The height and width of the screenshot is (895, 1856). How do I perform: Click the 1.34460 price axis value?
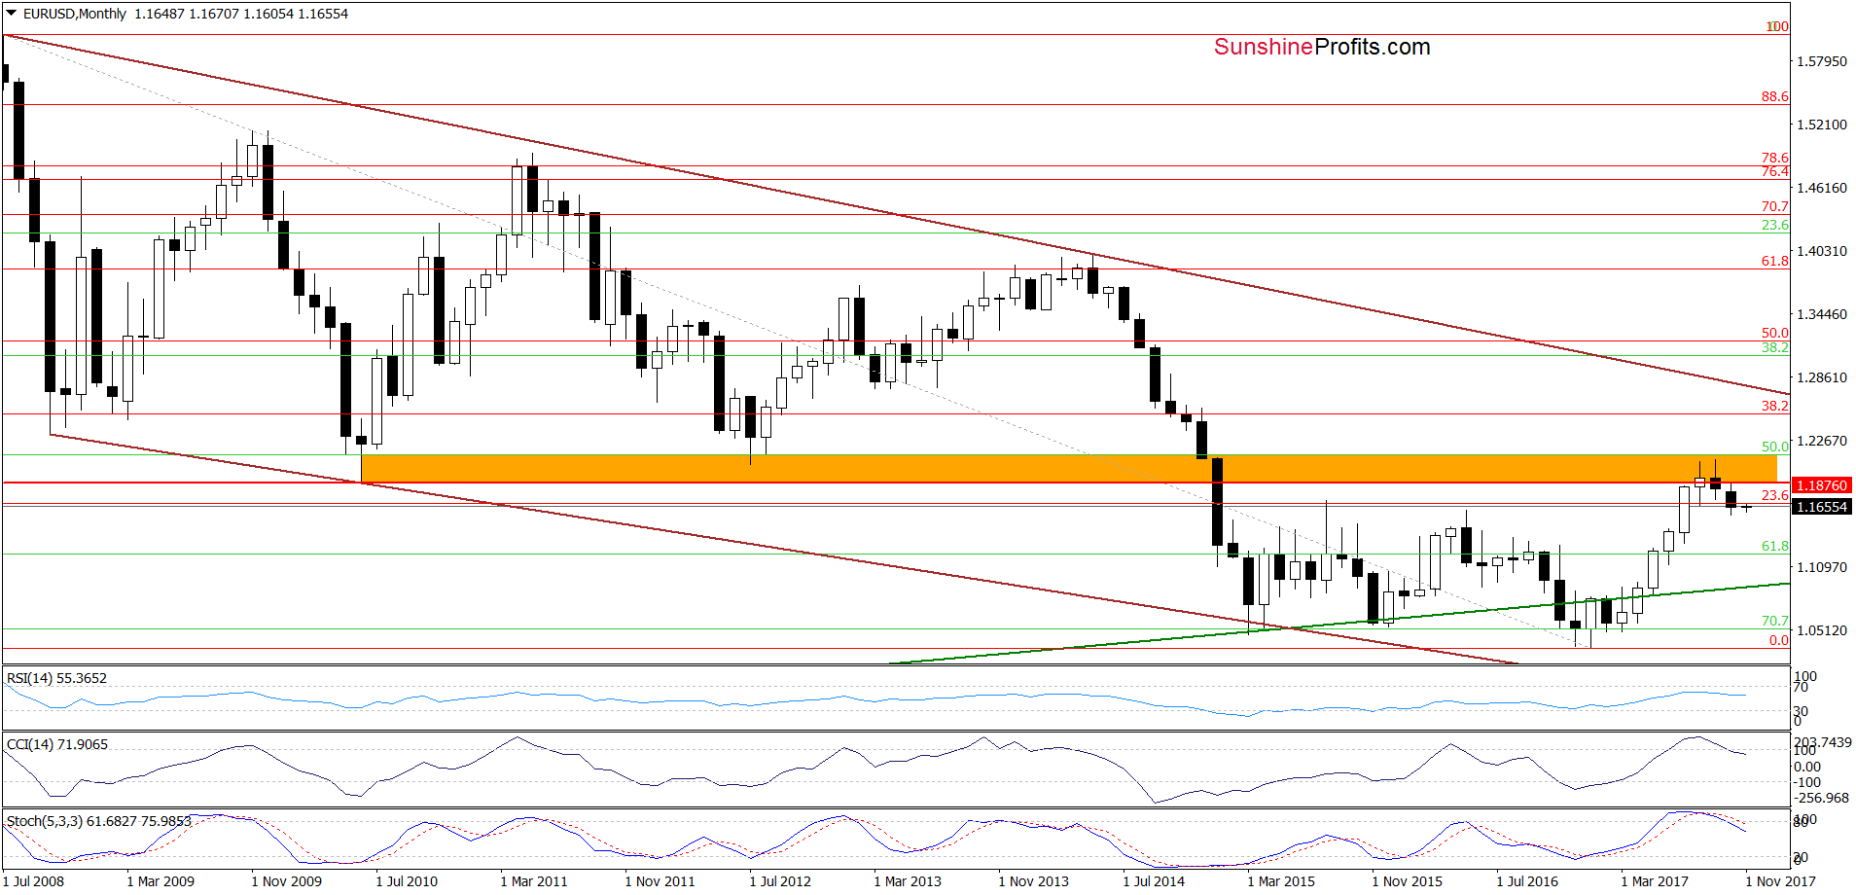[1821, 314]
